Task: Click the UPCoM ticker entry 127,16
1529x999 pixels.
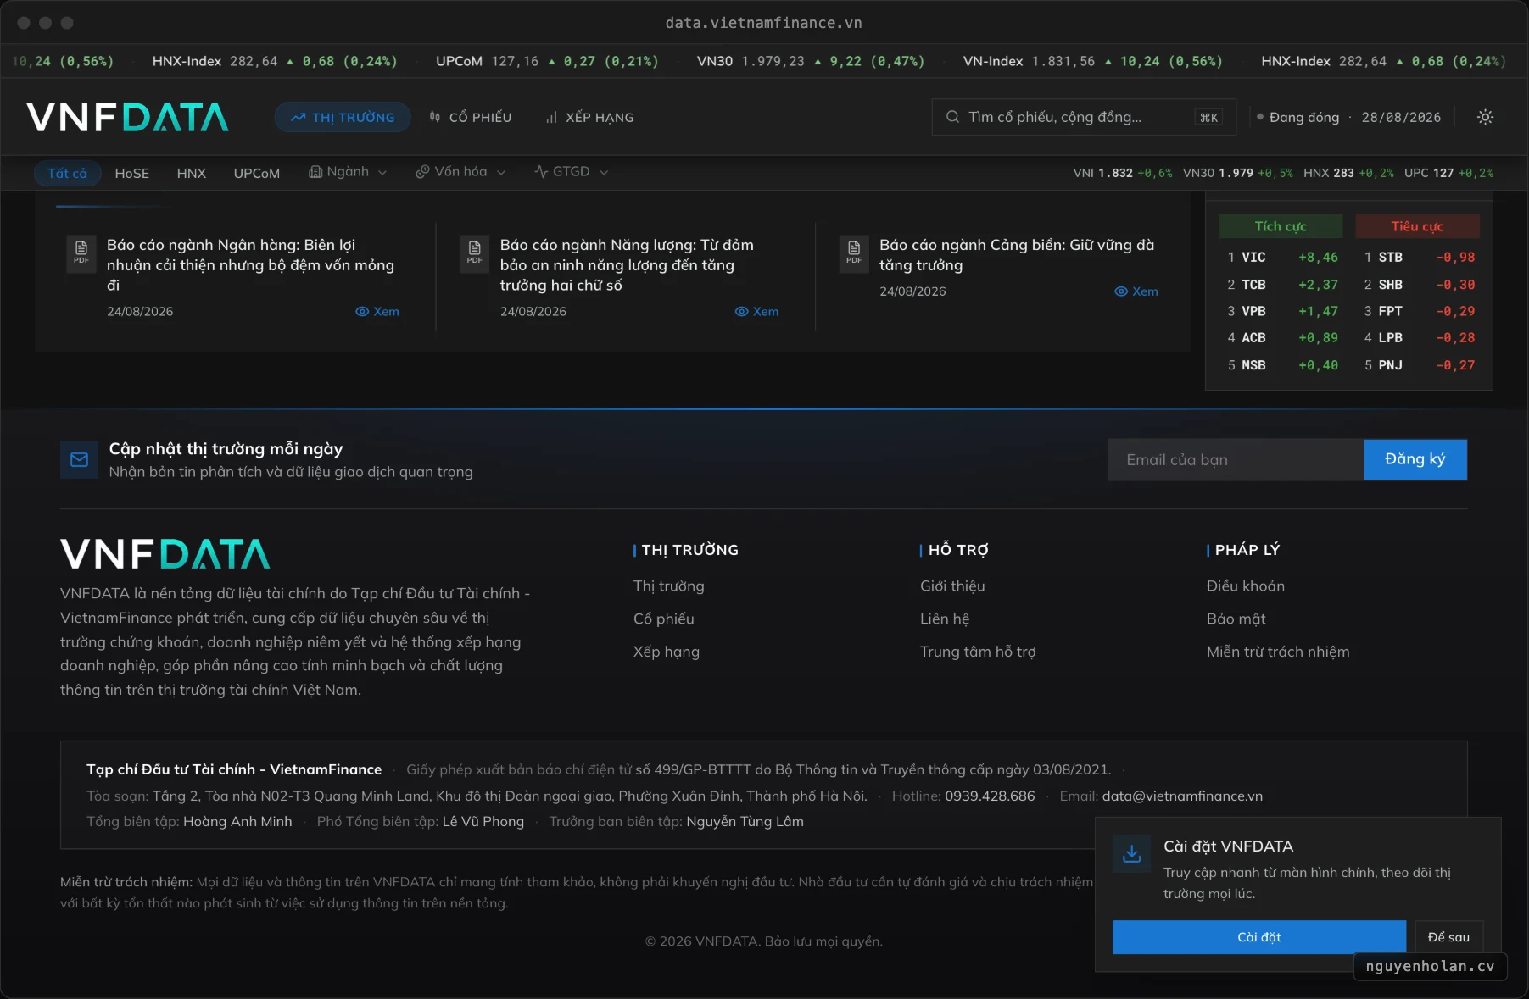Action: (547, 61)
